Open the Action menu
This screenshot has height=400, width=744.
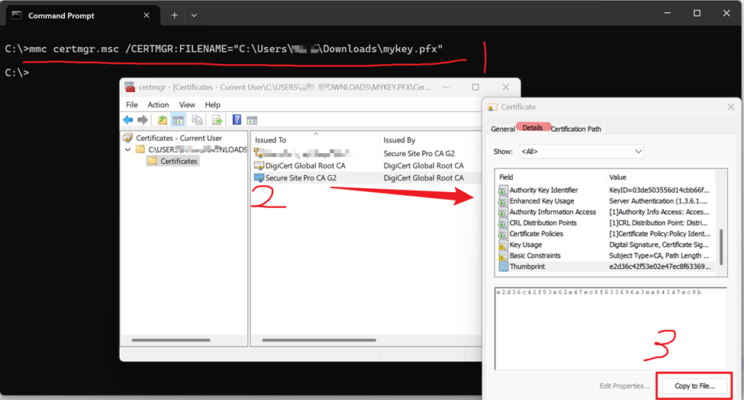pos(158,104)
